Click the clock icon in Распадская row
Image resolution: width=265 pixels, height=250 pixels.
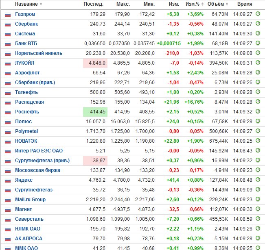pos(258,102)
